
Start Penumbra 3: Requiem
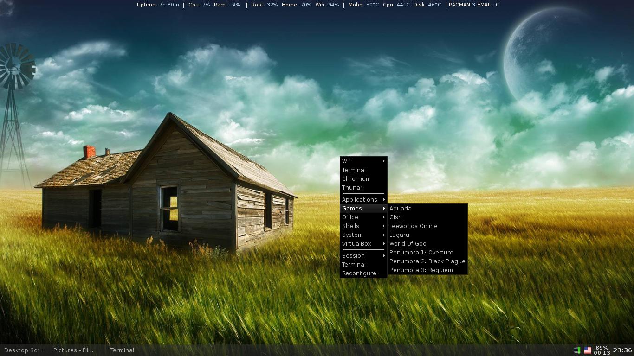click(427, 270)
